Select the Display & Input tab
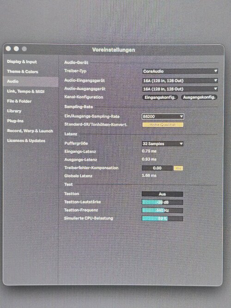Viewport: 231px width, 308px height. [22, 62]
